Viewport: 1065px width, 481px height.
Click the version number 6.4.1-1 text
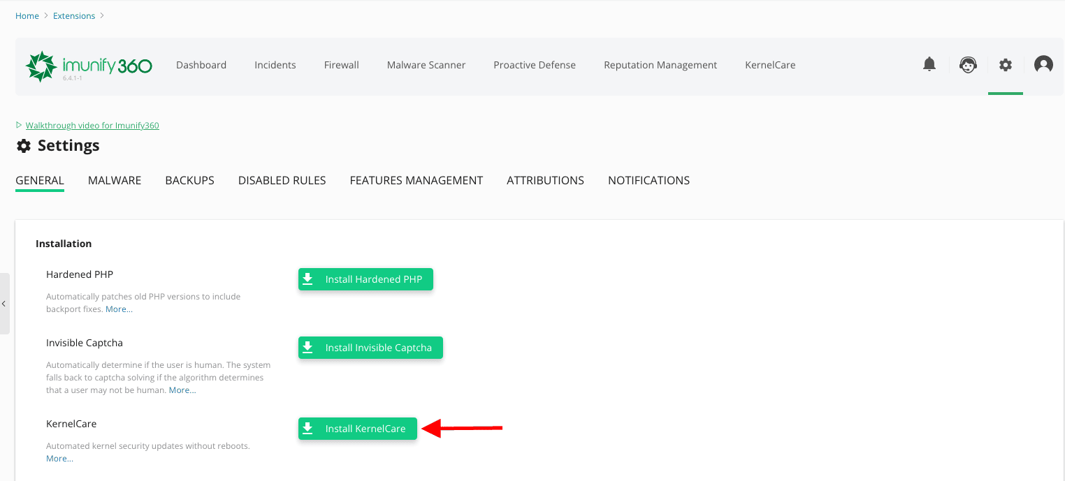coord(73,78)
